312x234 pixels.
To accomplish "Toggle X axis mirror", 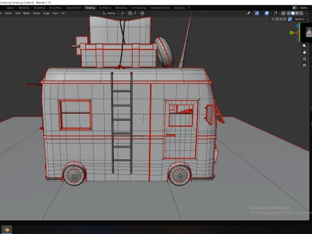I will click(277, 19).
